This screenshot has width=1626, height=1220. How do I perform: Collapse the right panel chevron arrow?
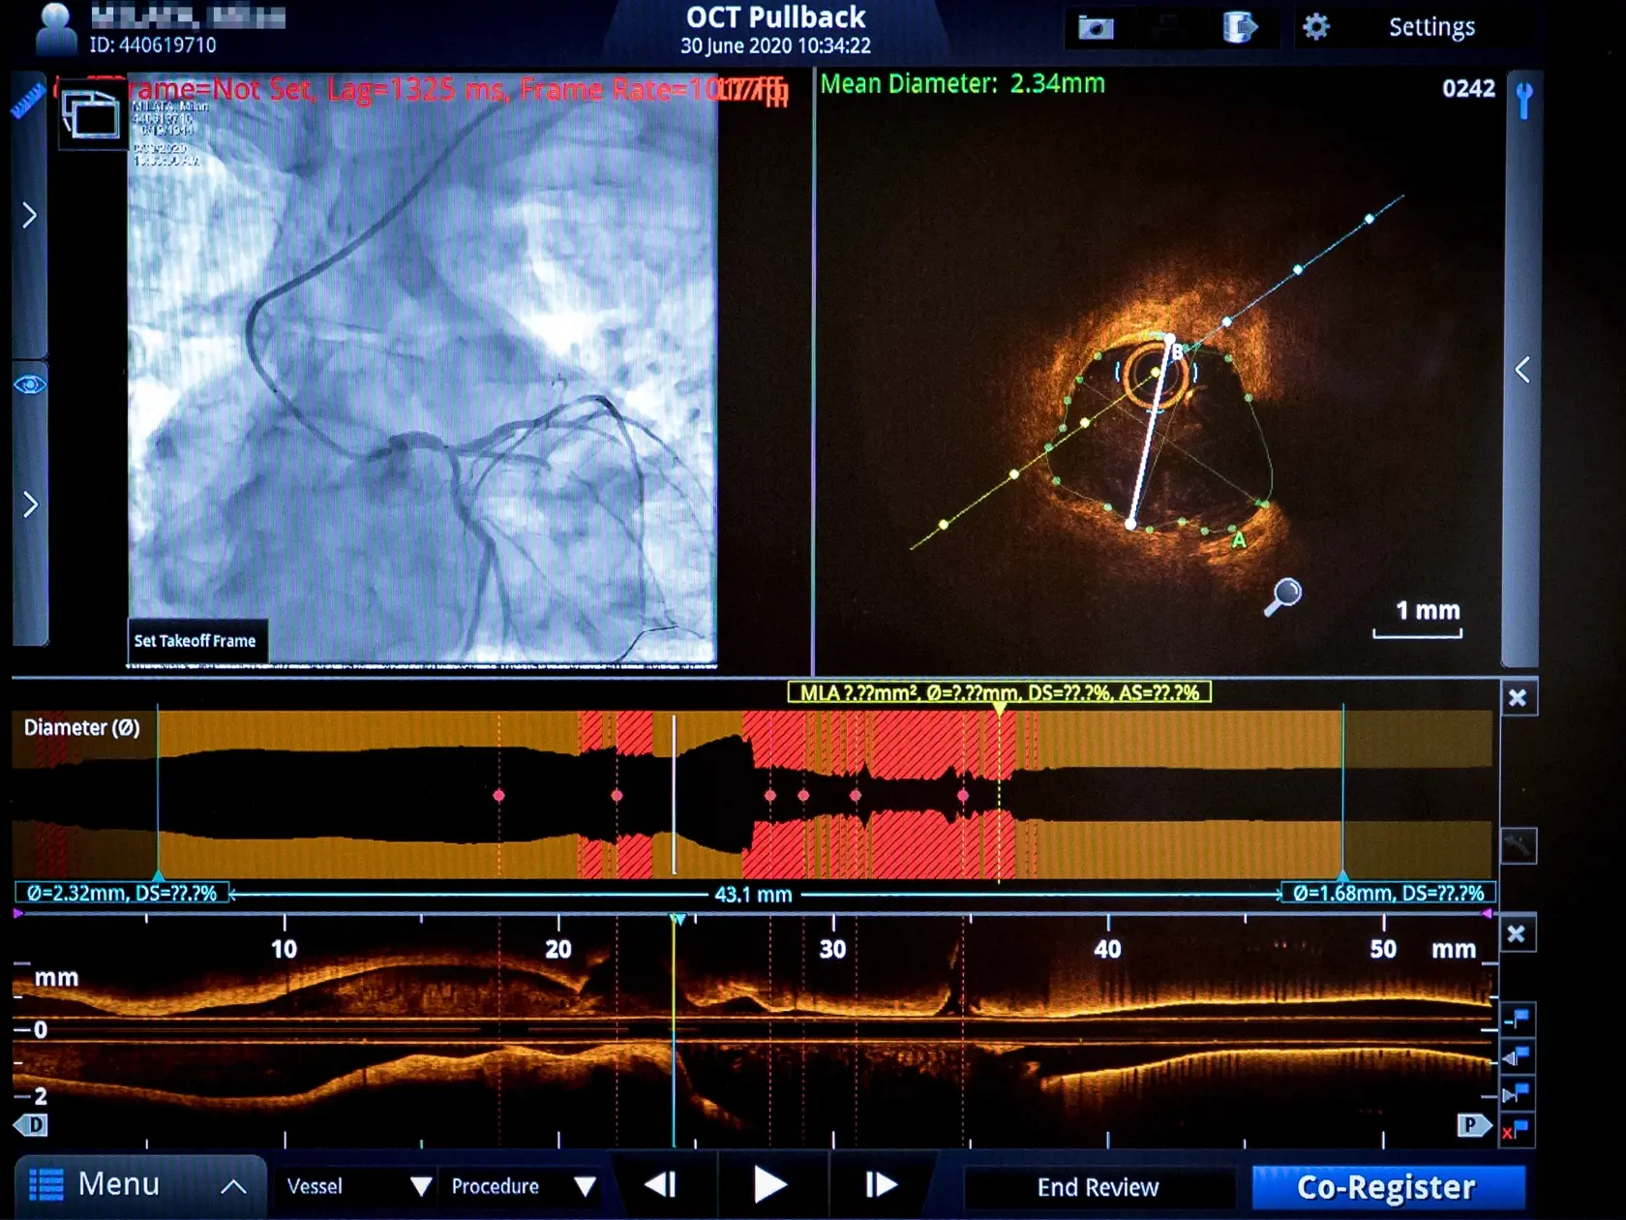1522,370
